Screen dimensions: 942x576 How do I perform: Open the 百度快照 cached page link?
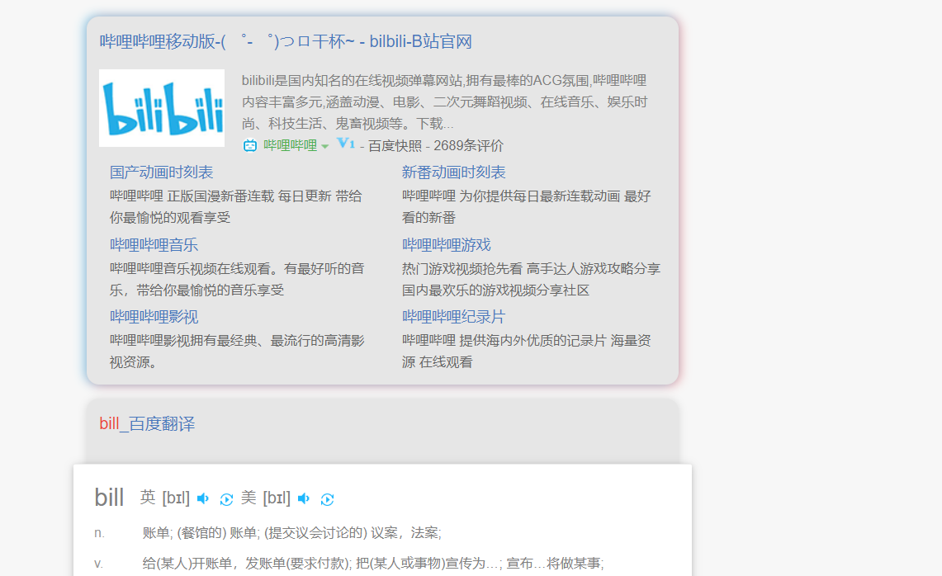tap(395, 146)
